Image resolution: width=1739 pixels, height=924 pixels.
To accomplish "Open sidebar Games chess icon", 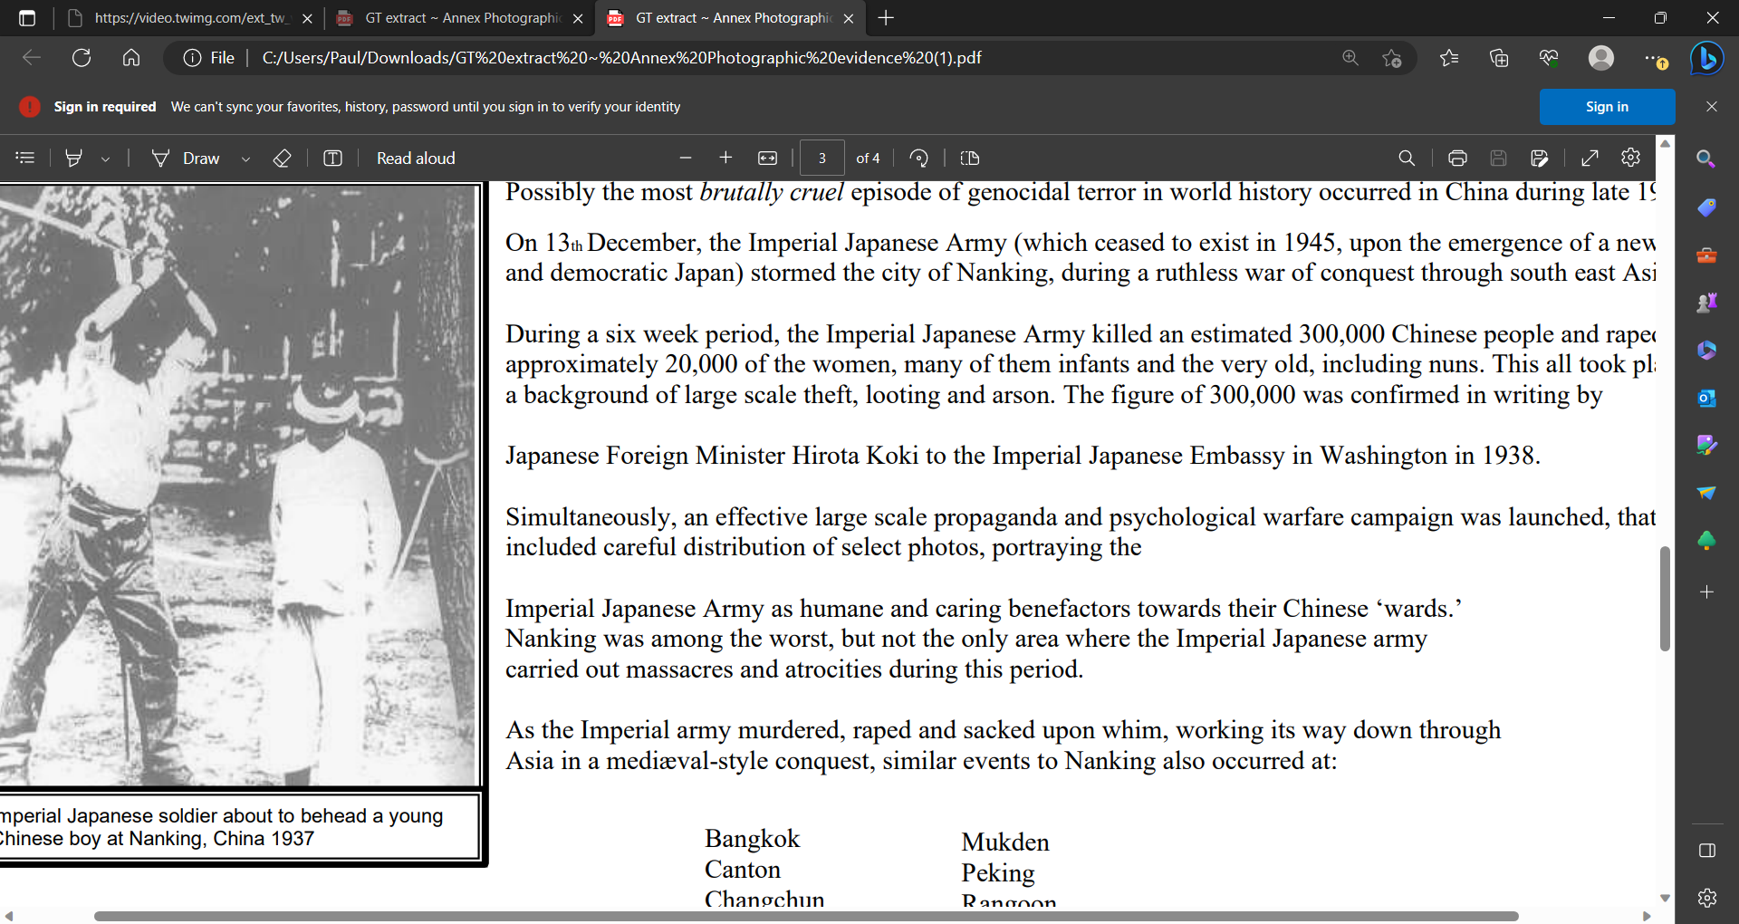I will pyautogui.click(x=1707, y=303).
